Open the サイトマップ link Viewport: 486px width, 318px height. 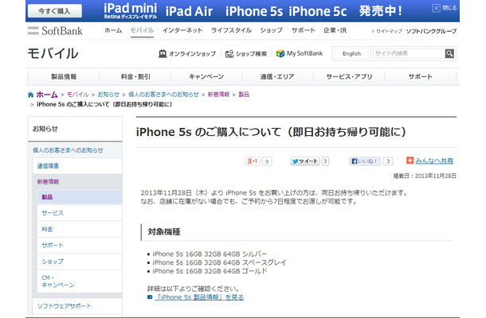pos(389,31)
